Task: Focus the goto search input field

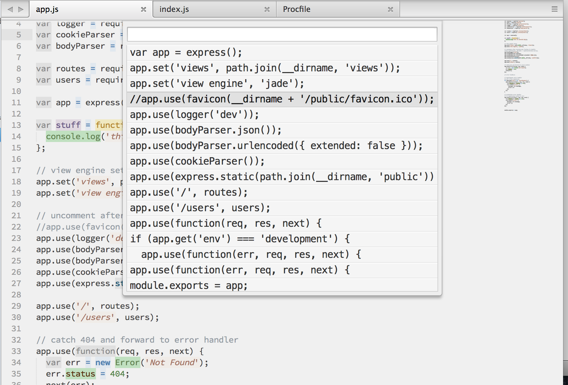Action: (x=282, y=34)
